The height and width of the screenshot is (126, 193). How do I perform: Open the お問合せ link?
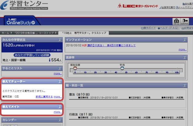(187, 28)
